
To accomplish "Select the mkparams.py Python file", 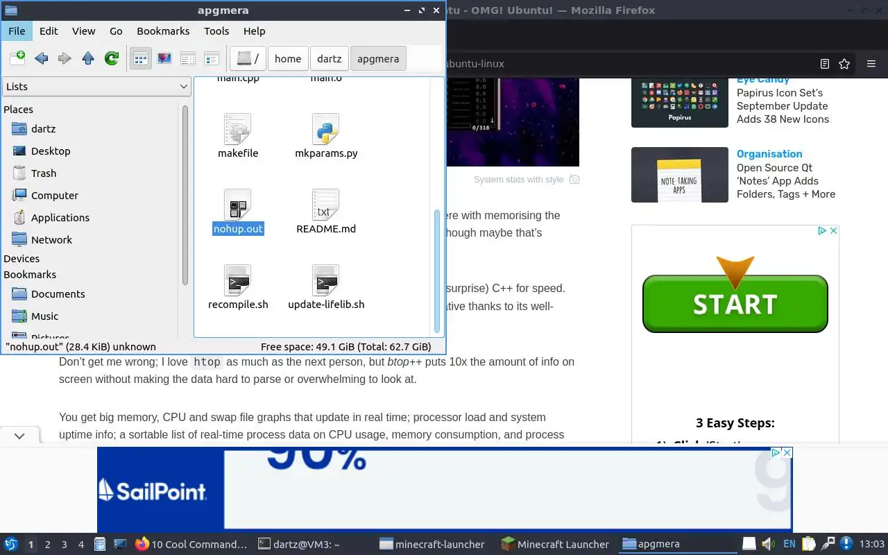I will (325, 130).
